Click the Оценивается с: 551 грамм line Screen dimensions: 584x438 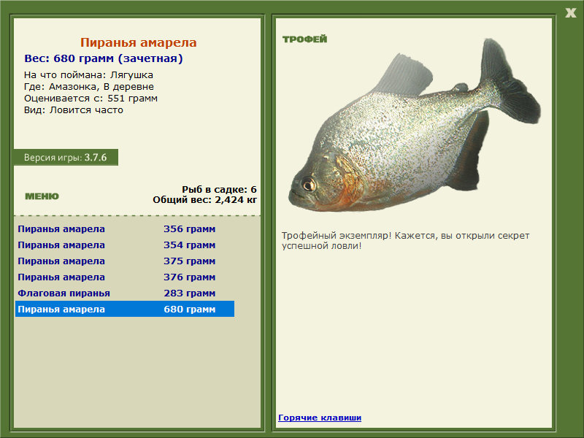coord(91,99)
